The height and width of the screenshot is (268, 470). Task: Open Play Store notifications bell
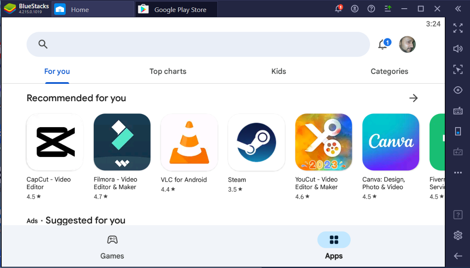pyautogui.click(x=384, y=44)
